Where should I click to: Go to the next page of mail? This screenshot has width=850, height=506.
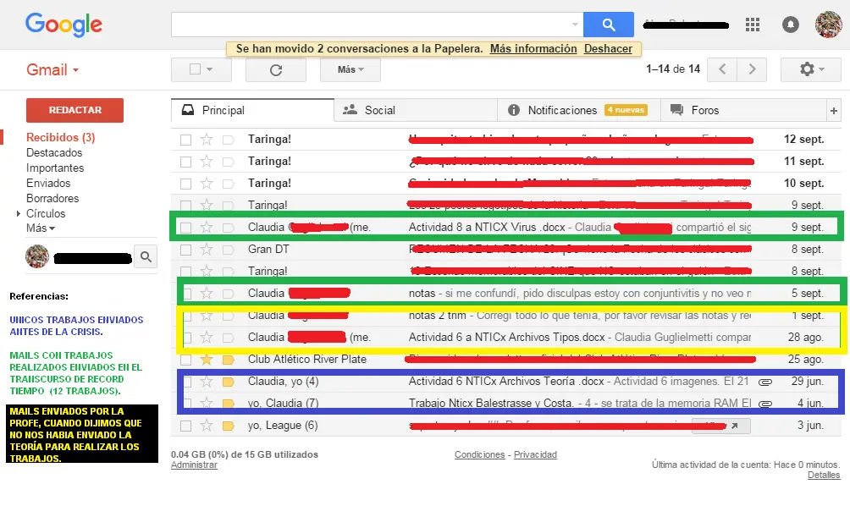point(752,69)
